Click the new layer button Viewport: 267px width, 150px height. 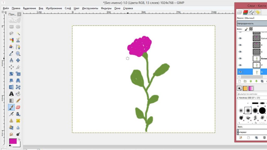pos(239,81)
